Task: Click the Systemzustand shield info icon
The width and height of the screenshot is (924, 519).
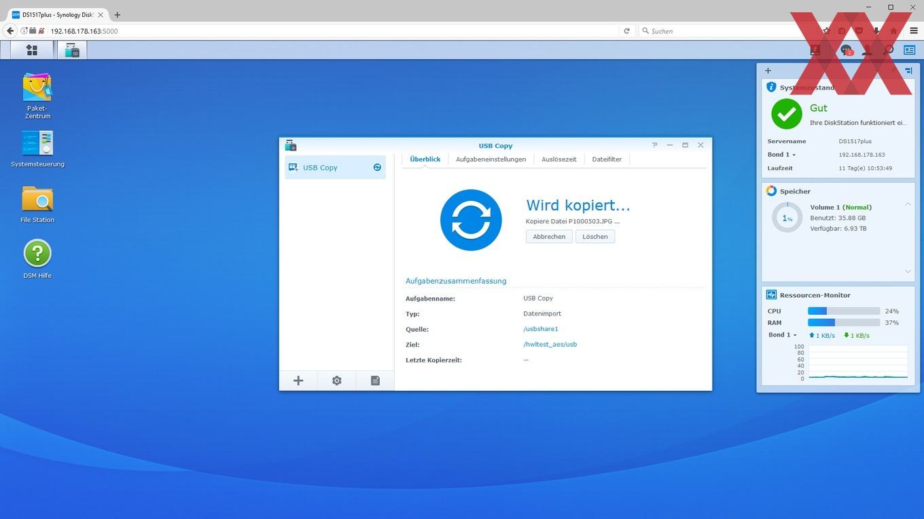Action: [771, 87]
